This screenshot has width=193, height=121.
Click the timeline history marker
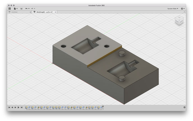[x=103, y=107]
